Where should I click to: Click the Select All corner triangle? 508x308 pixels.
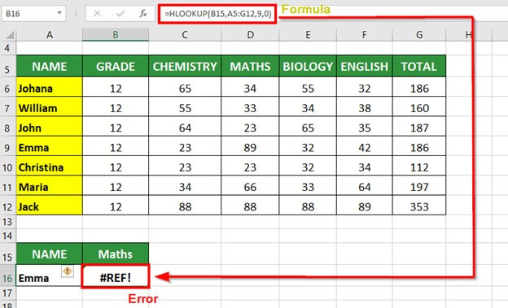coord(10,35)
